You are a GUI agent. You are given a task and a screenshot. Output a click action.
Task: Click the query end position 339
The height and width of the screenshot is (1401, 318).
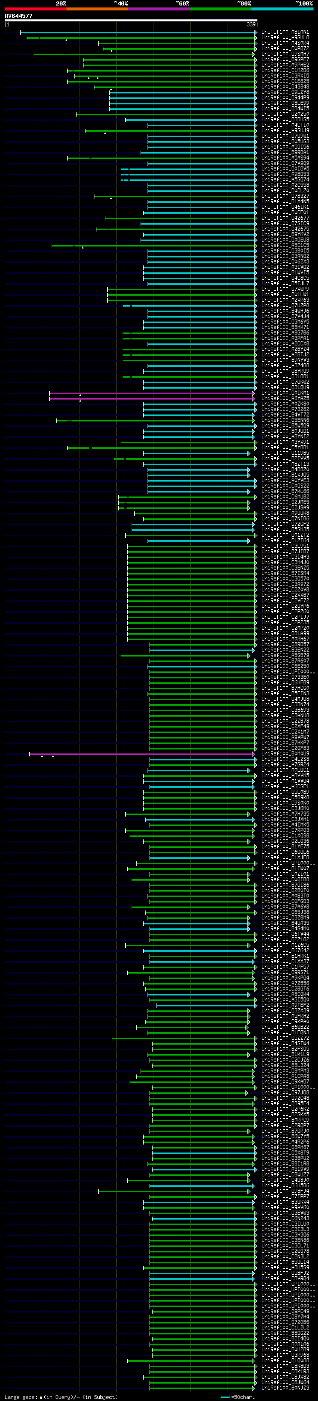coord(251,24)
